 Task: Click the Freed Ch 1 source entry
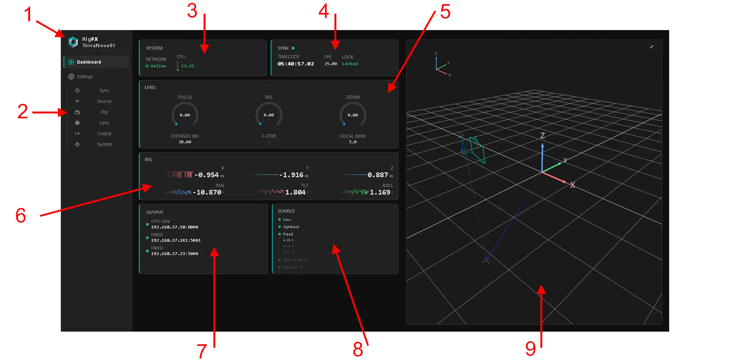coord(289,240)
